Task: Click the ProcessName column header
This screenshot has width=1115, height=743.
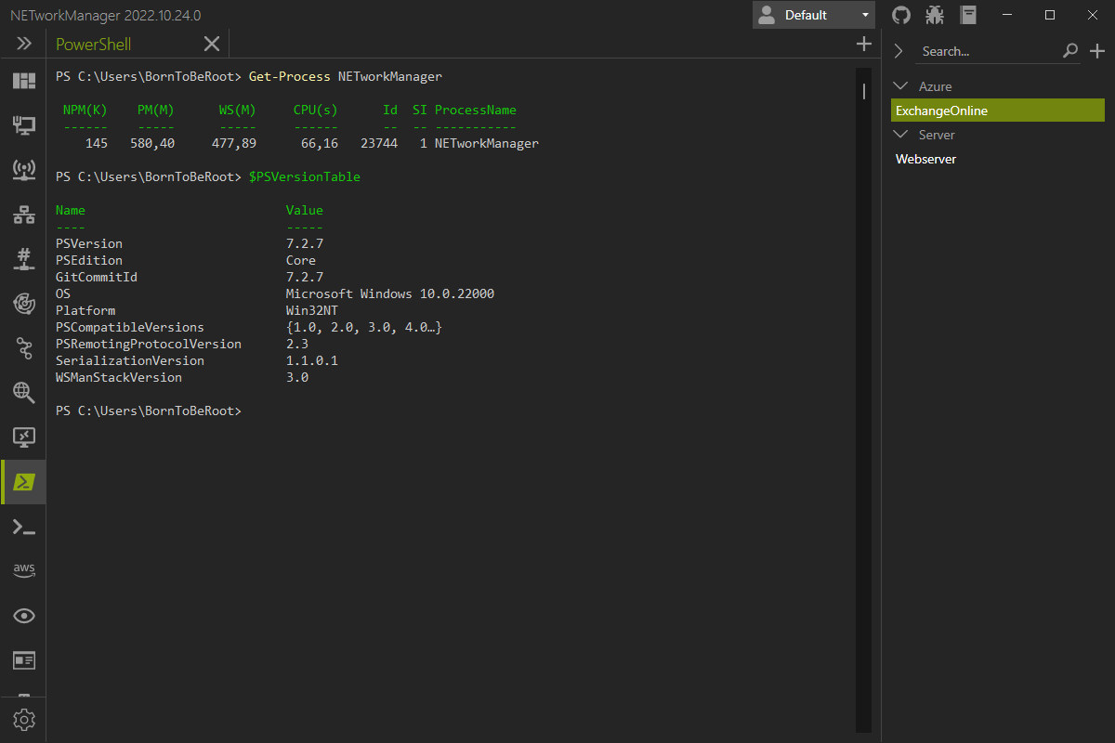Action: coord(476,110)
